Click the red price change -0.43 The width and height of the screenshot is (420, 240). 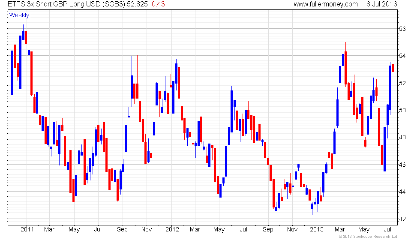point(157,4)
